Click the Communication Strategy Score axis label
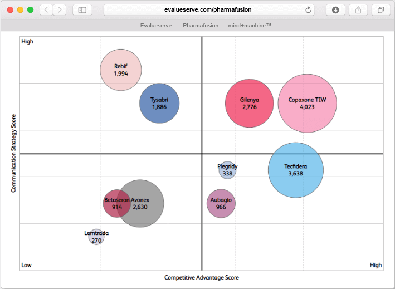This screenshot has width=395, height=289. click(x=13, y=153)
